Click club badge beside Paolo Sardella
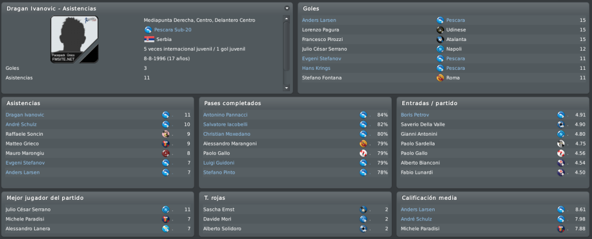This screenshot has width=592, height=239. click(561, 144)
